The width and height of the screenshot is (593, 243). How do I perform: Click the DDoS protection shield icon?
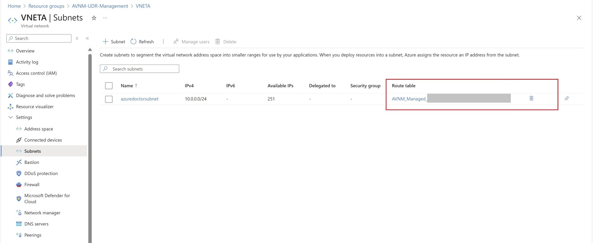pyautogui.click(x=19, y=173)
